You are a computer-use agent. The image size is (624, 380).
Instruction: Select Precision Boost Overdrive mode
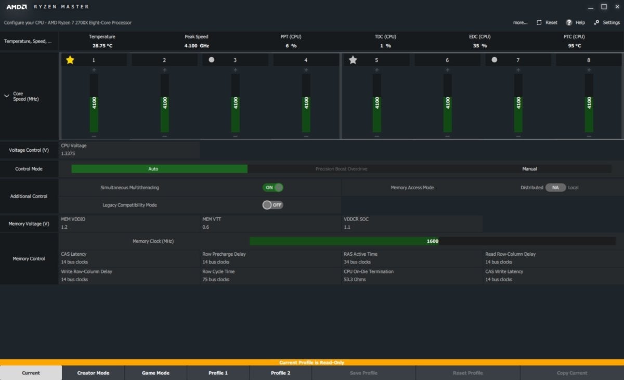click(x=342, y=169)
